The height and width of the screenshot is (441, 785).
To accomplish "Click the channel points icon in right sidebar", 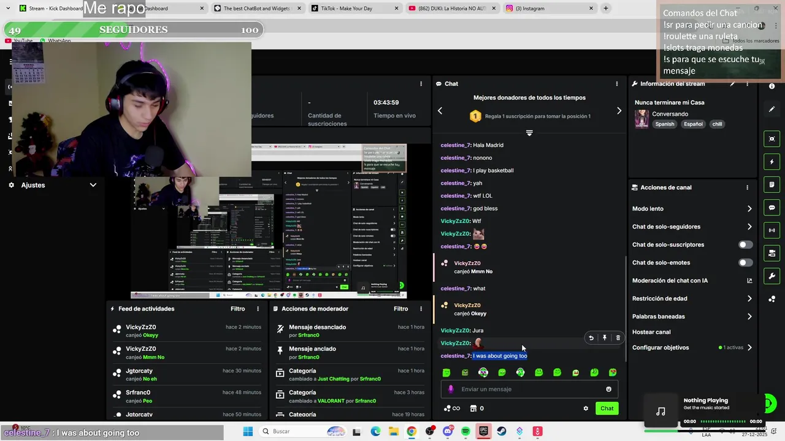I will [772, 299].
